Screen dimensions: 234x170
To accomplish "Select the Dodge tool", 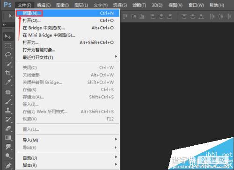I will [8, 156].
